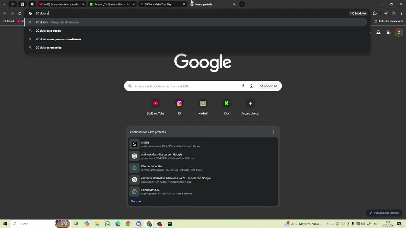Open 'Todos los marcadores' folder
This screenshot has height=228, width=406.
click(x=388, y=21)
